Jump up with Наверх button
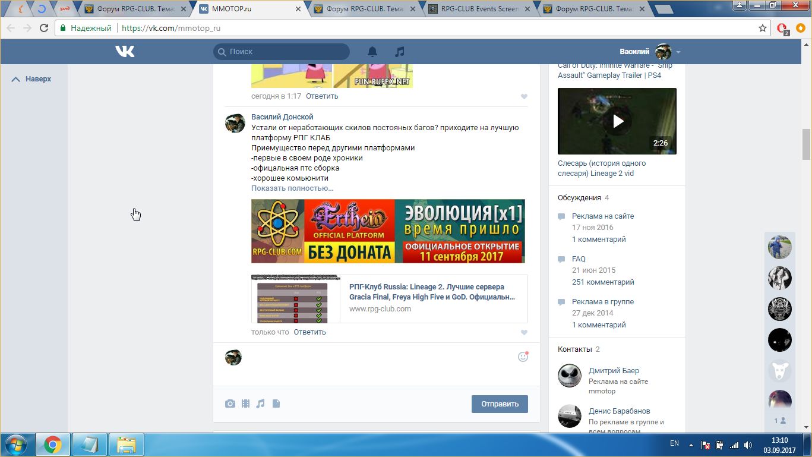This screenshot has height=457, width=812. (31, 79)
